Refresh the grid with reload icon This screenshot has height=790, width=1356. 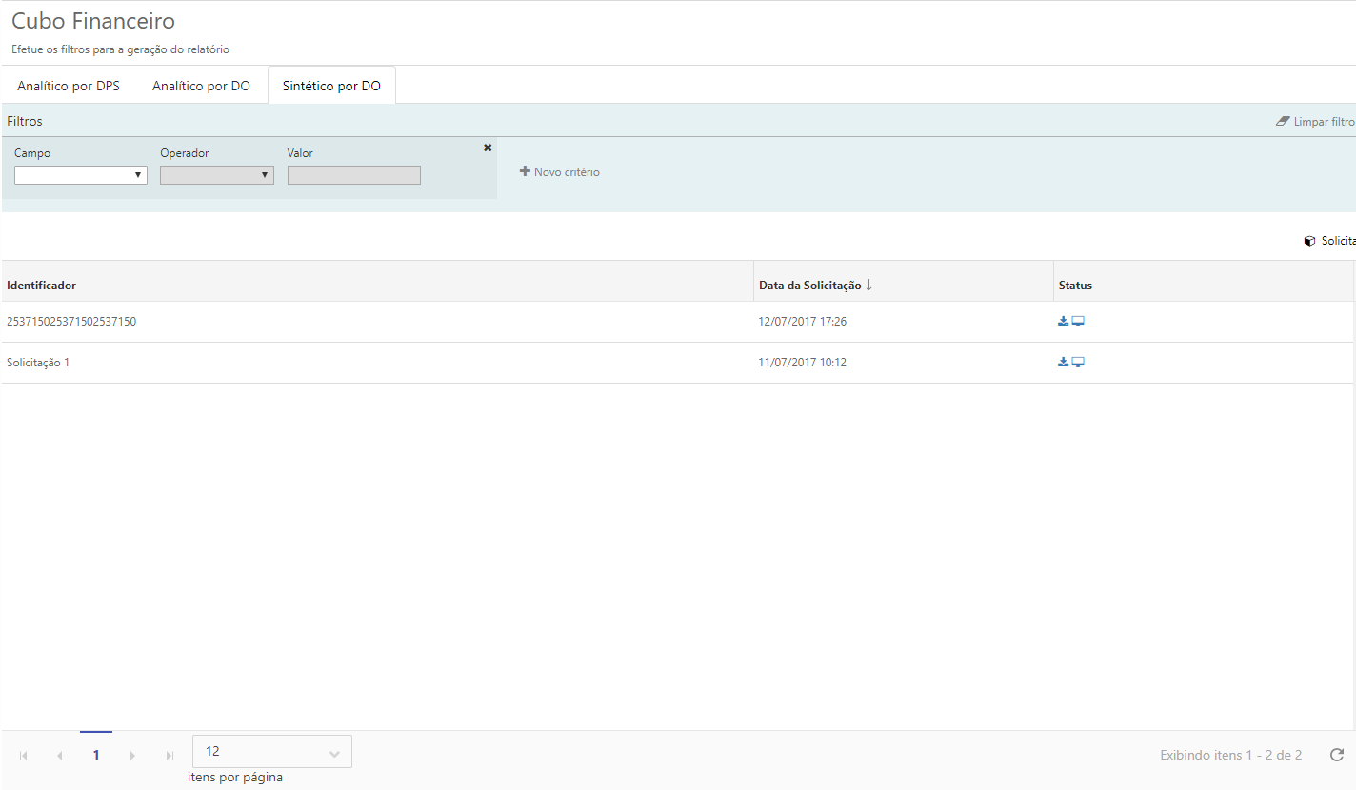(x=1337, y=755)
